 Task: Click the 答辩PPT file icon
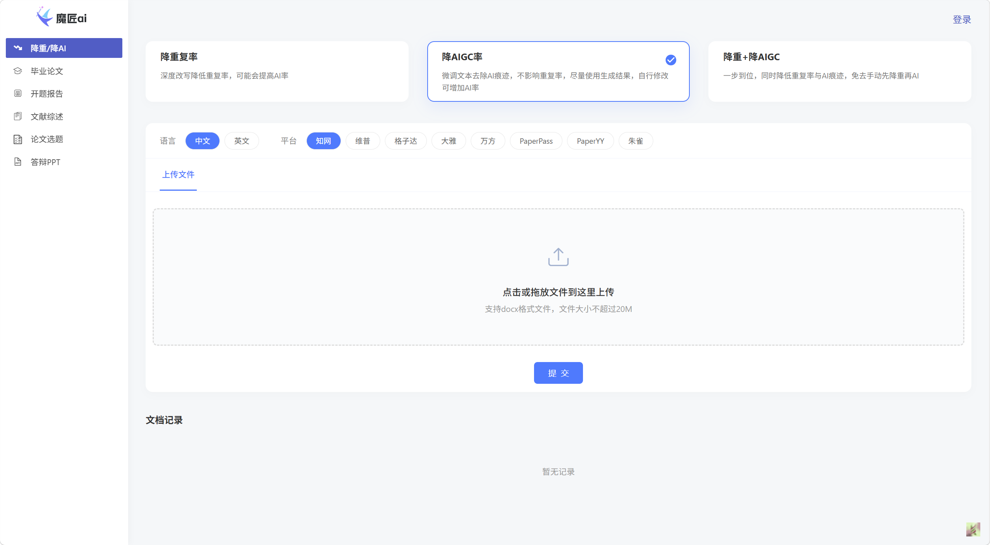pos(18,162)
